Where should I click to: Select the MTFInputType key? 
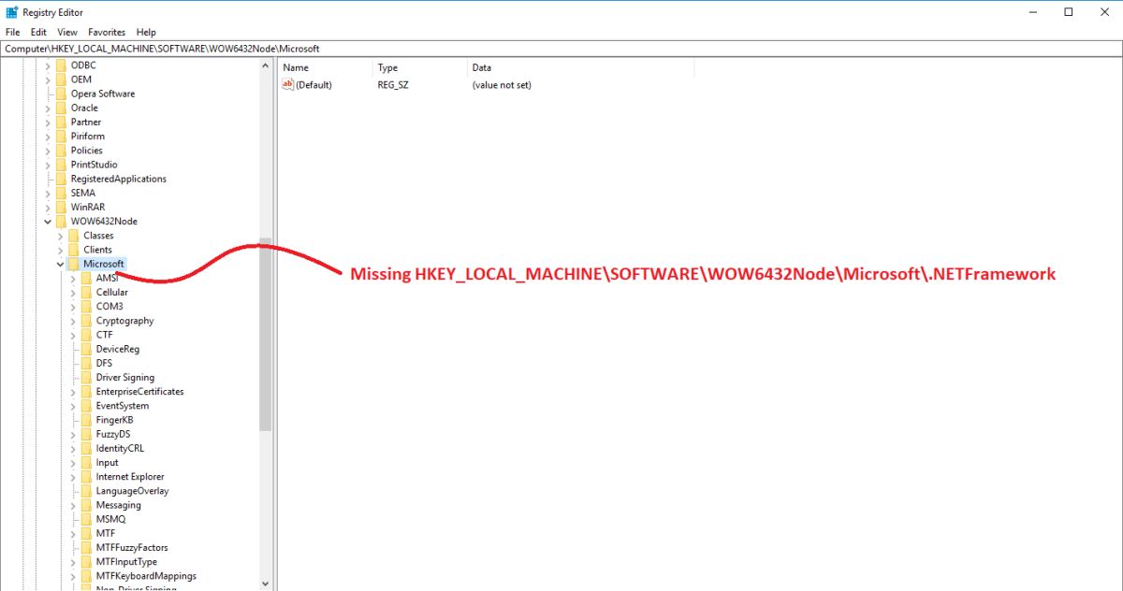pos(126,562)
